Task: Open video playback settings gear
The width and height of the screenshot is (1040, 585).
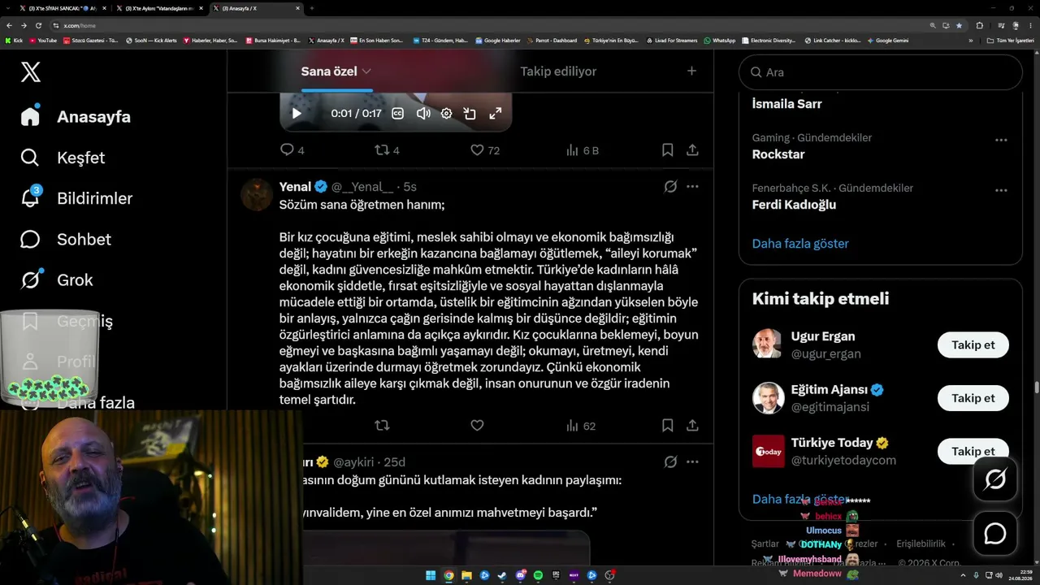Action: (x=446, y=114)
